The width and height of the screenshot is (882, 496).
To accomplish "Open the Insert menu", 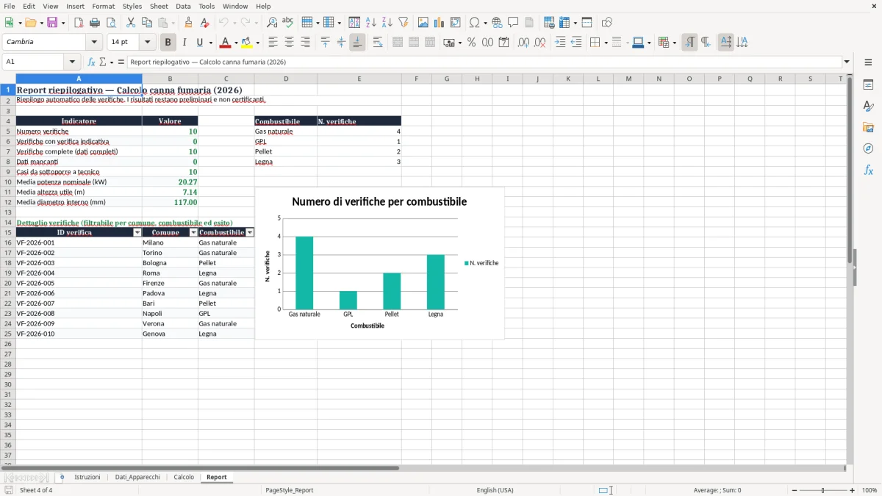I will tap(76, 6).
